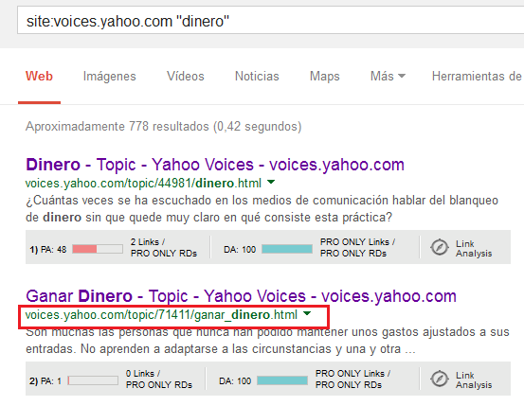Viewport: 524px width, 406px height.
Task: Click the DA: 100 bar for result 1
Action: click(x=287, y=249)
